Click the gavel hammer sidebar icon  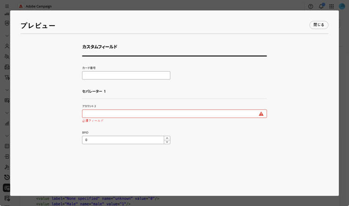pyautogui.click(x=7, y=167)
